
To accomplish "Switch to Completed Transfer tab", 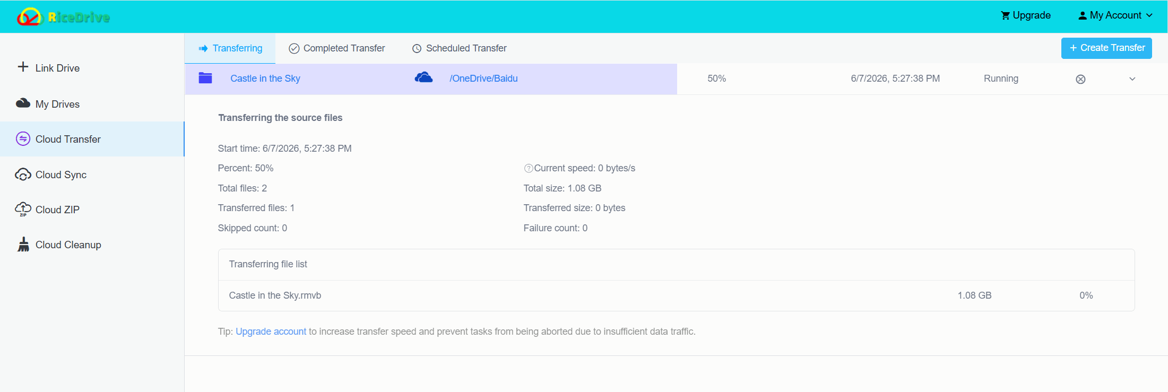I will pos(336,48).
